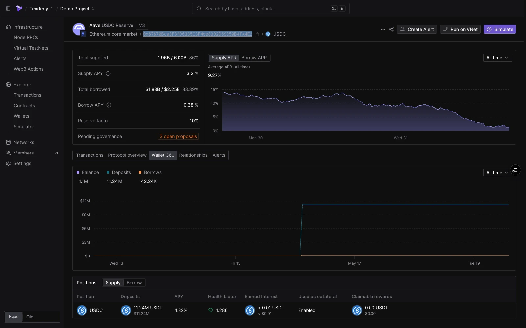Switch chart to Borrow APR

(x=254, y=58)
